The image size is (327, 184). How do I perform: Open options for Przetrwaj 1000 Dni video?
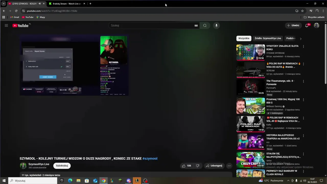(303, 100)
